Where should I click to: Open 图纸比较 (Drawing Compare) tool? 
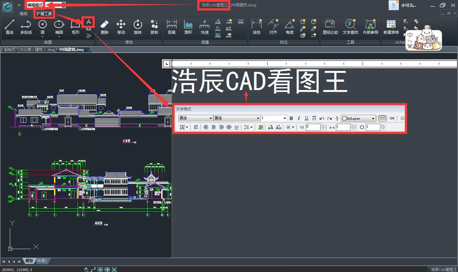[x=330, y=27]
